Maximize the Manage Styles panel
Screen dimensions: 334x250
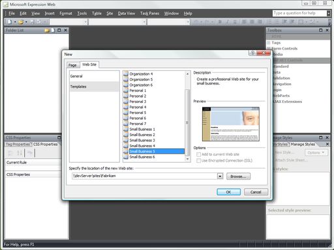tap(321, 137)
